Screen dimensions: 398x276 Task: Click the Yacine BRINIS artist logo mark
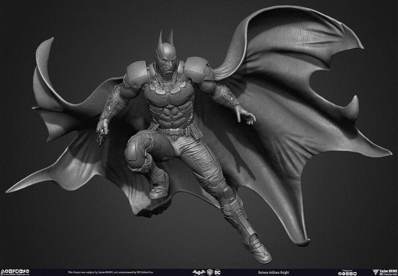tap(376, 272)
